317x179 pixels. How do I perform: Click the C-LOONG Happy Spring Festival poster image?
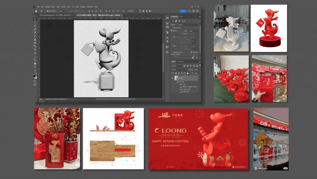[x=198, y=139]
